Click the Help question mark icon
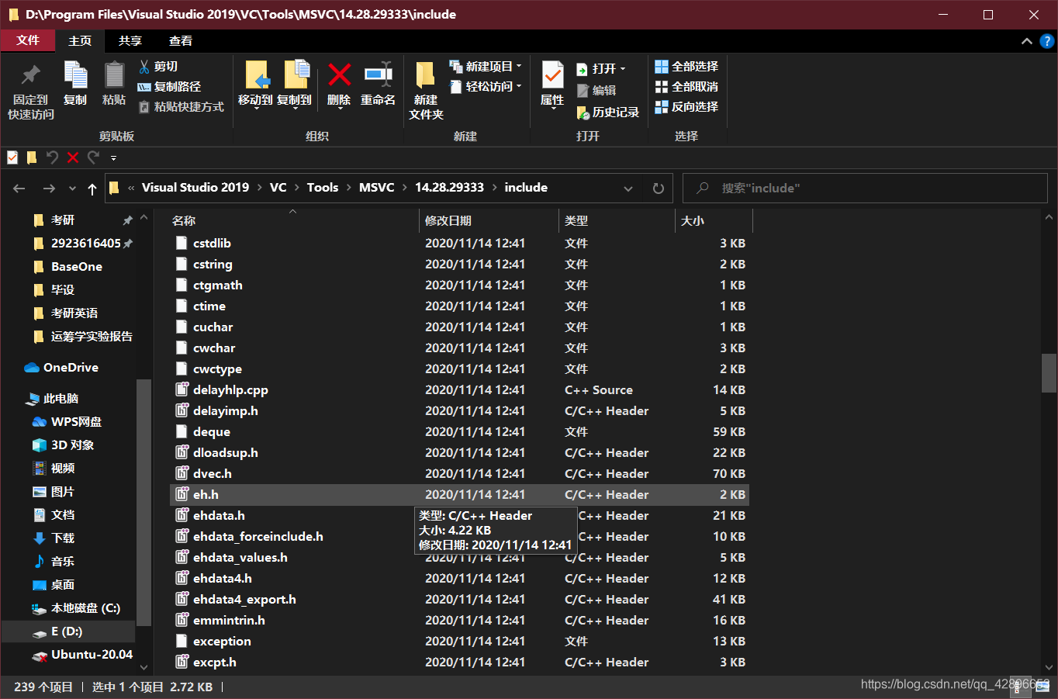The height and width of the screenshot is (699, 1058). [x=1046, y=41]
